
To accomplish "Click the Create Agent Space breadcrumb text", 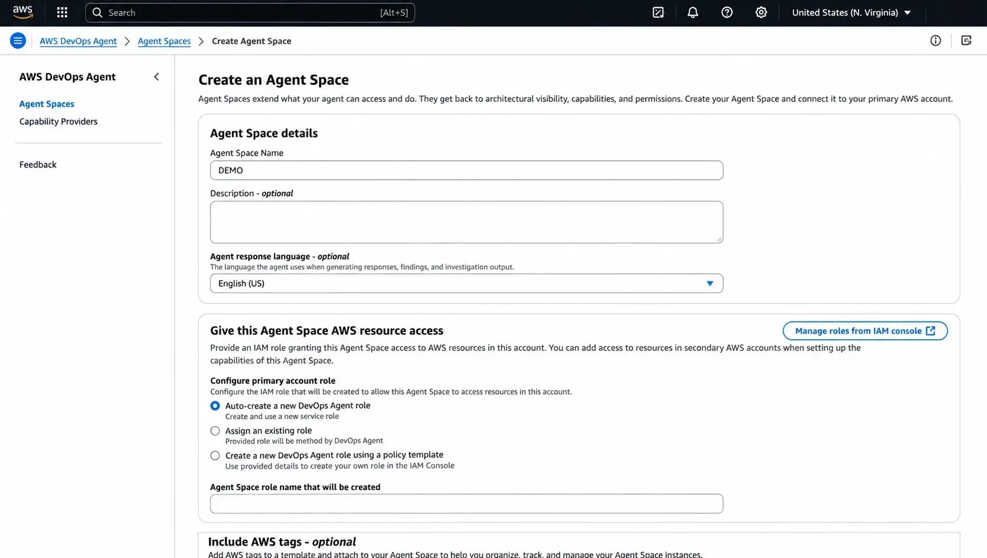I will point(251,41).
